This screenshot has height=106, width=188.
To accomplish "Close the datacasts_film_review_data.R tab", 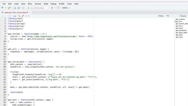I will coord(30,12).
